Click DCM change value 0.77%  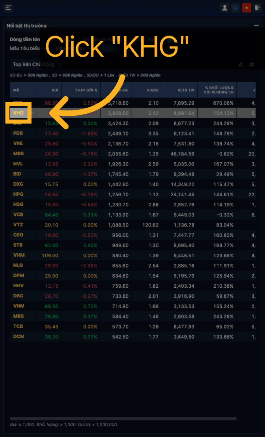coord(90,337)
